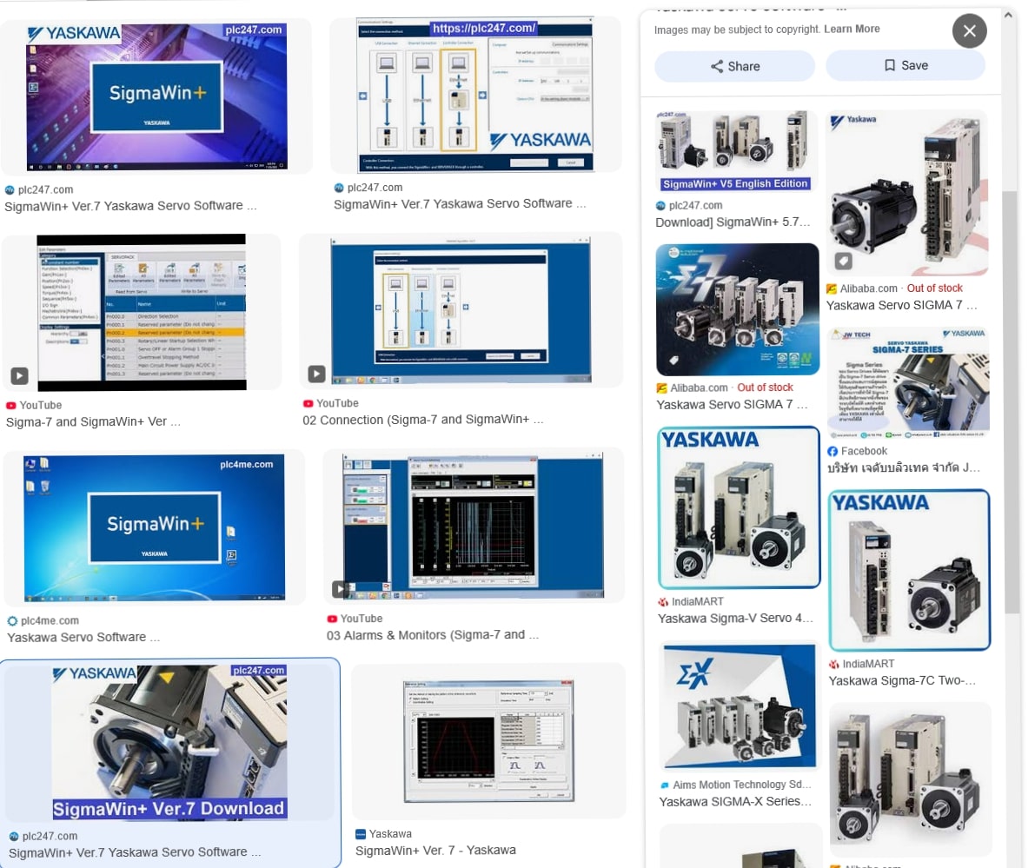Click the bookmark icon in Save button
The image size is (1035, 868).
point(890,65)
